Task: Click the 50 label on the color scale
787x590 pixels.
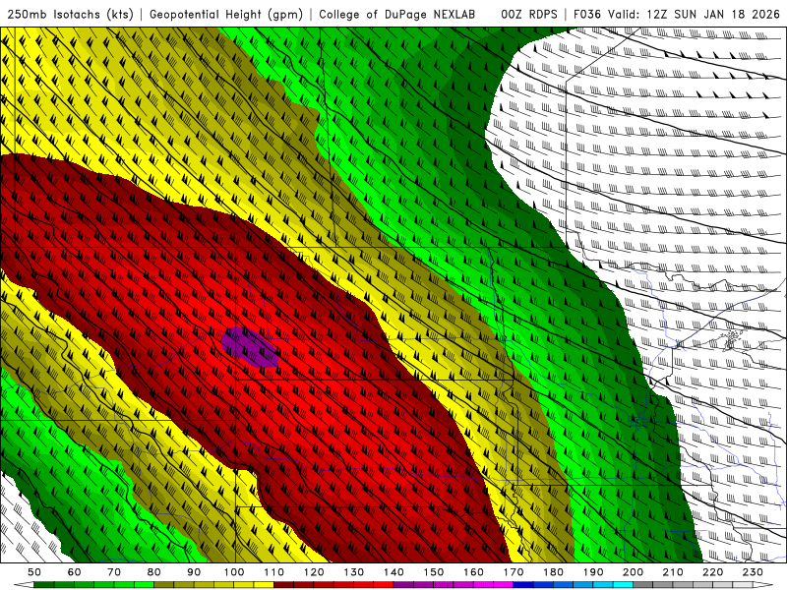Action: click(x=34, y=572)
